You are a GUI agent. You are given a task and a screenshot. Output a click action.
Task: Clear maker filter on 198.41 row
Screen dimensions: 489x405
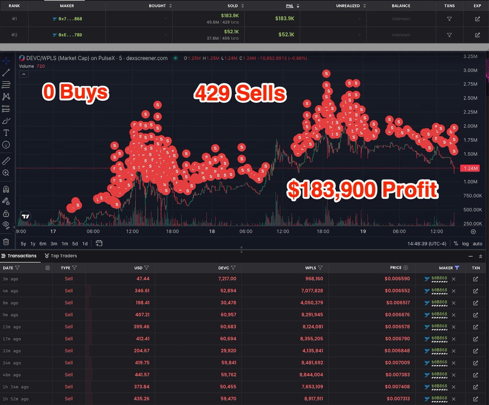click(x=454, y=303)
